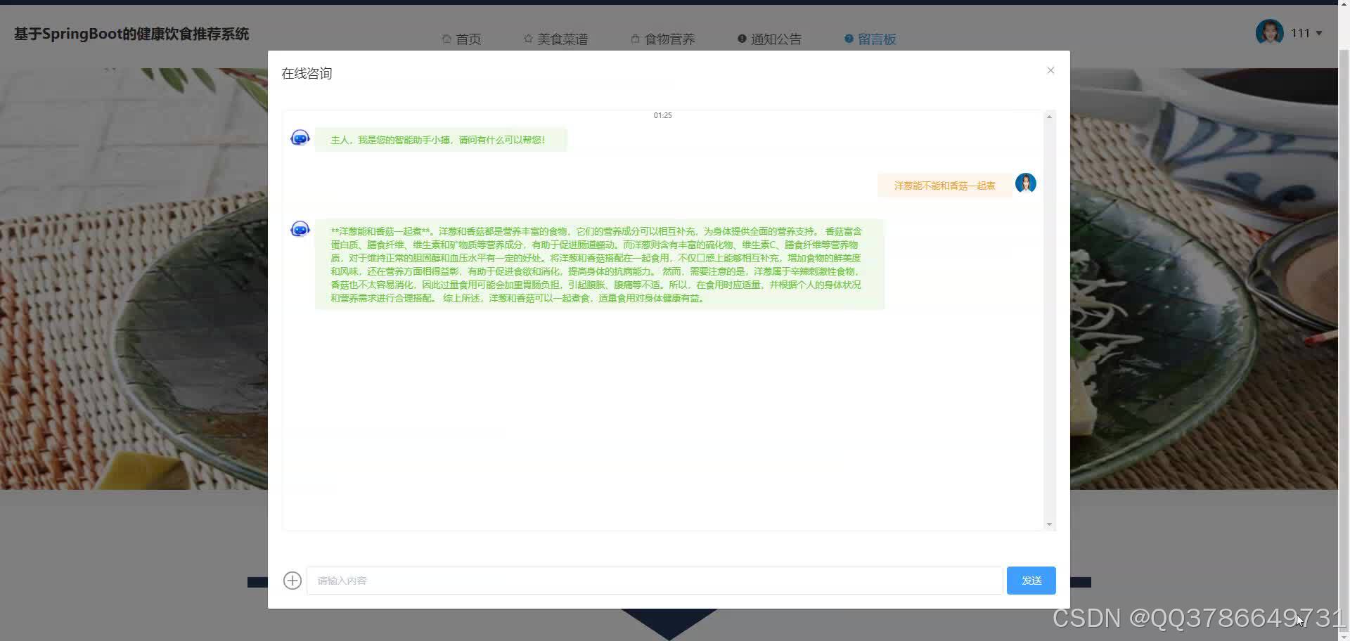Click the site title 基于SpringBoot的健康饮食推荐系统
This screenshot has width=1350, height=641.
(131, 34)
